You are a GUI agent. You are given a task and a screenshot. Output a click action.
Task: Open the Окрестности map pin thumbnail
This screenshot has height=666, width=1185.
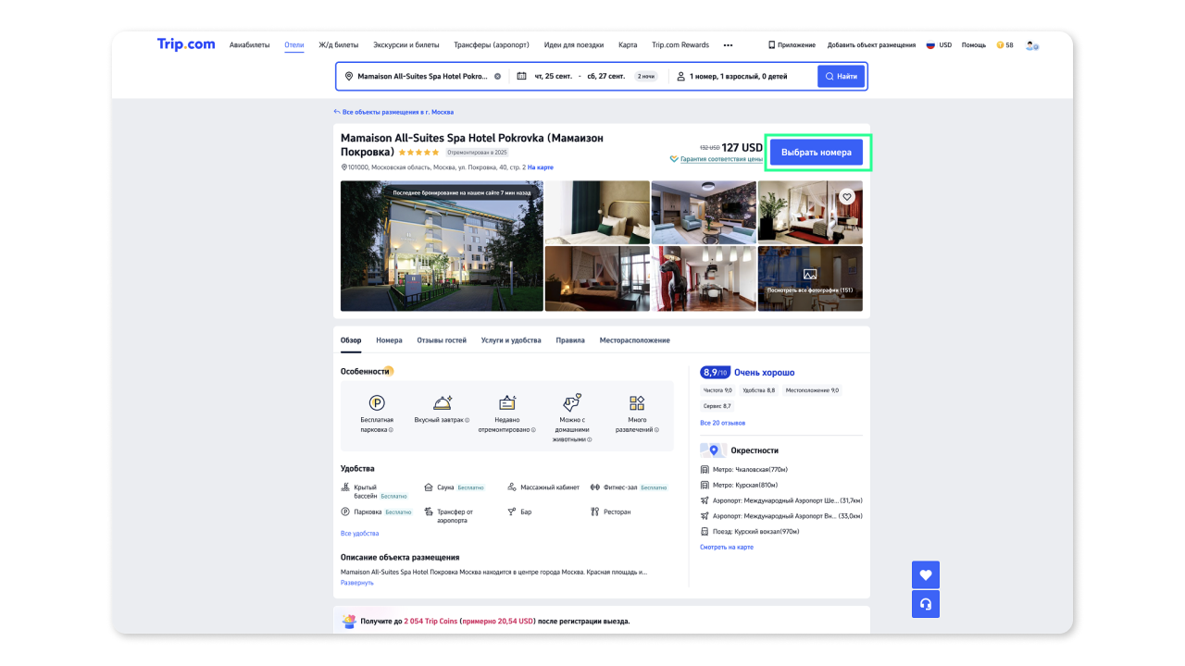coord(713,450)
